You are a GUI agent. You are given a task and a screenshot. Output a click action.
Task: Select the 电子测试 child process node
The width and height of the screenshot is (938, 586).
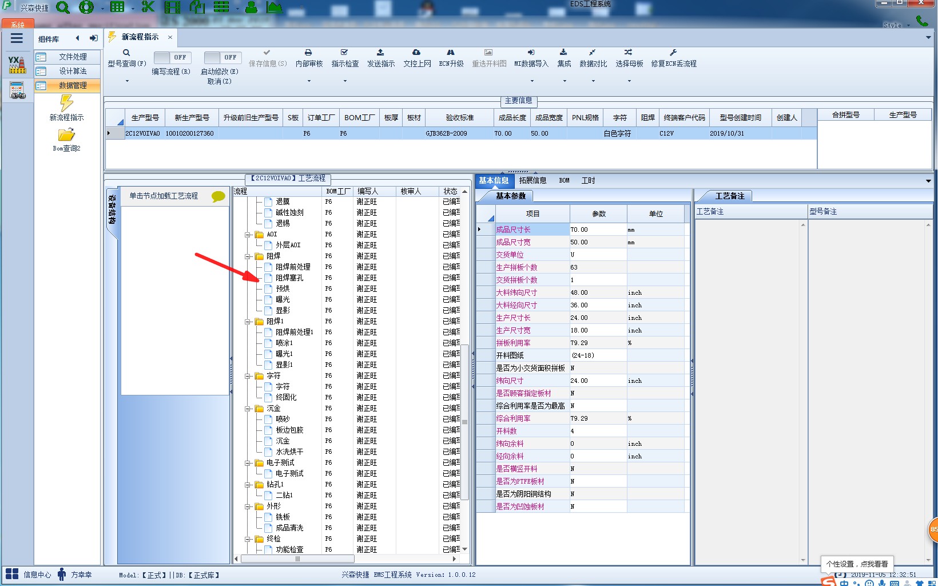(x=289, y=473)
